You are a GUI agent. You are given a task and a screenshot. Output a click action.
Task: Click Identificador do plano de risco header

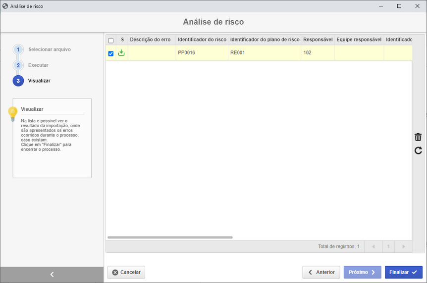(x=265, y=40)
